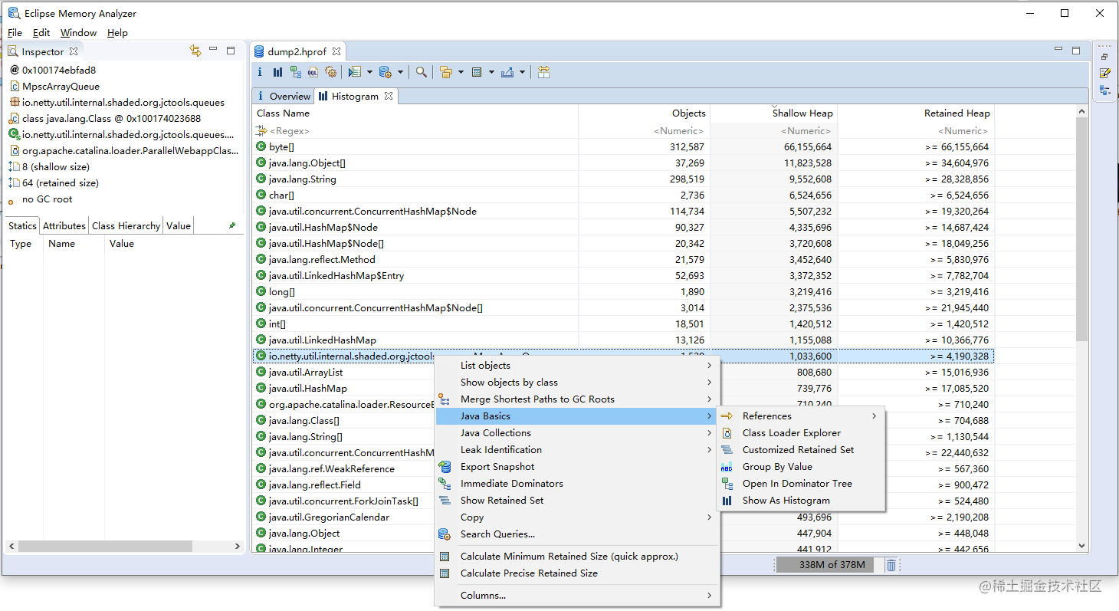Viewport: 1119px width, 611px height.
Task: Sort by the Retained Heap column header
Action: (x=917, y=113)
